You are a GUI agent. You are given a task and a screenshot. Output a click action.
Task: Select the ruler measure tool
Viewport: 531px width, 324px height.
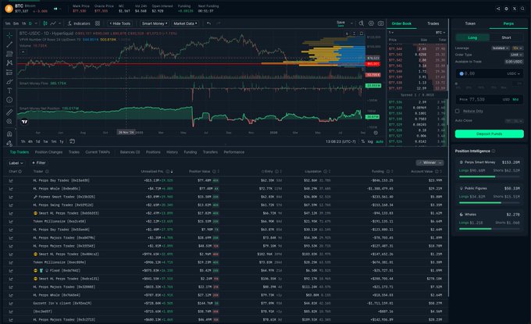pyautogui.click(x=9, y=112)
